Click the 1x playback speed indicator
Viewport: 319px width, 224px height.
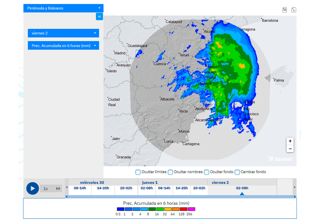pos(46,189)
